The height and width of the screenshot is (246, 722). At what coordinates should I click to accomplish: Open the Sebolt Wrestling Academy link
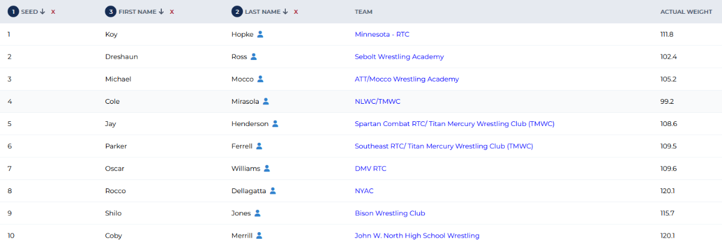point(400,57)
